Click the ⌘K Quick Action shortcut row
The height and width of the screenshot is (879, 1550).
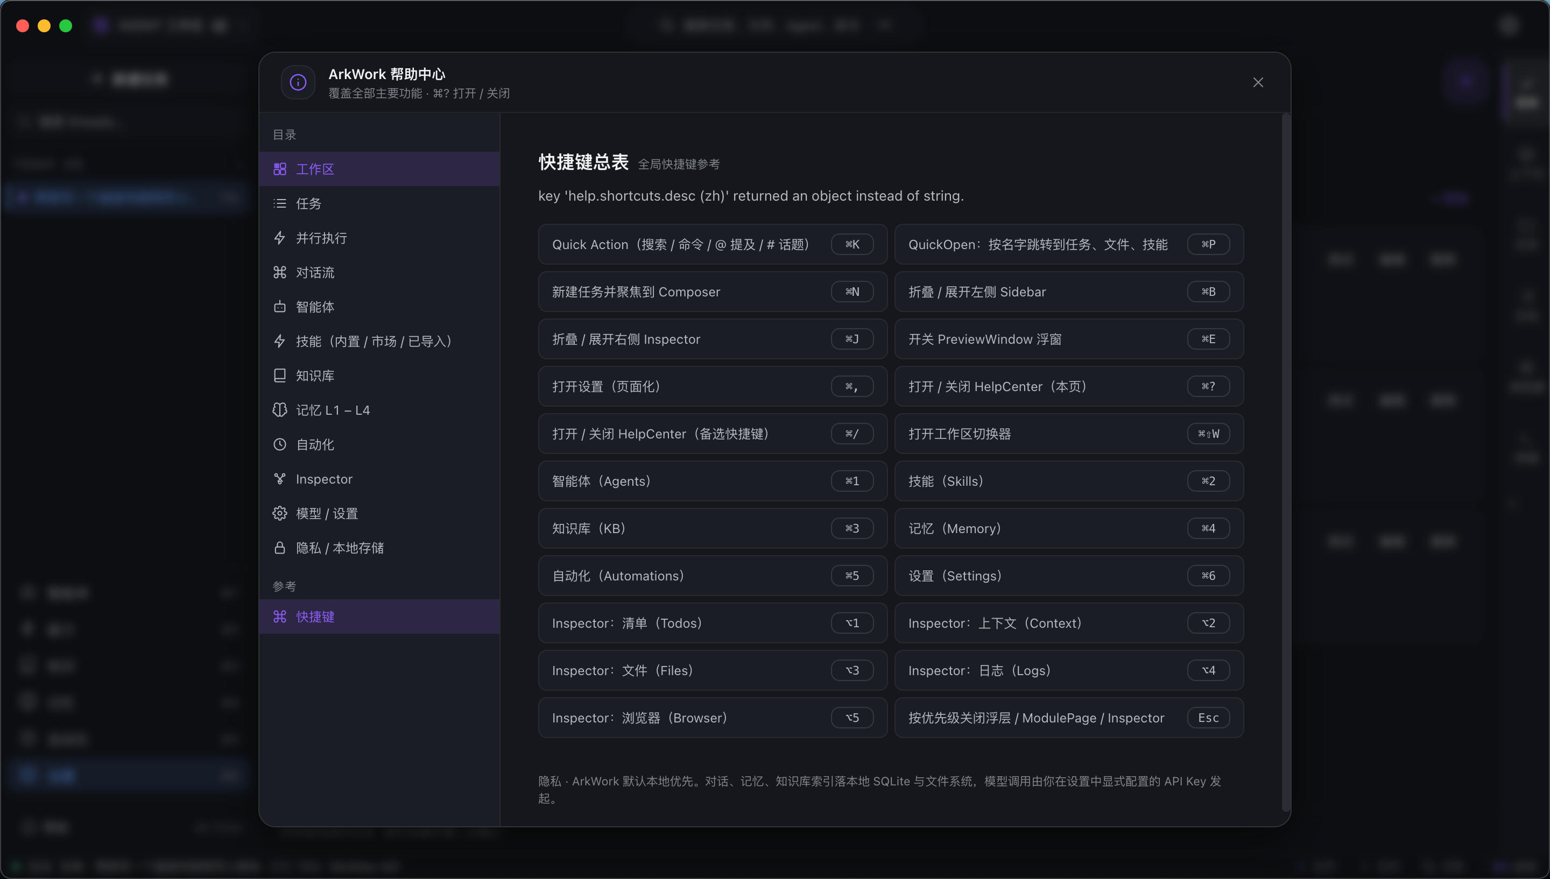coord(713,245)
